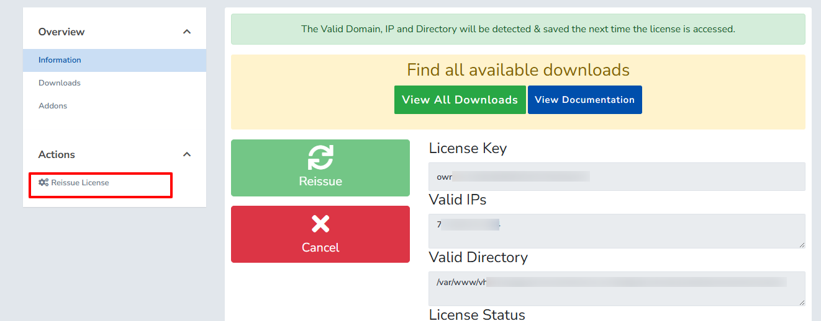Click the Reissue License action link

[79, 183]
